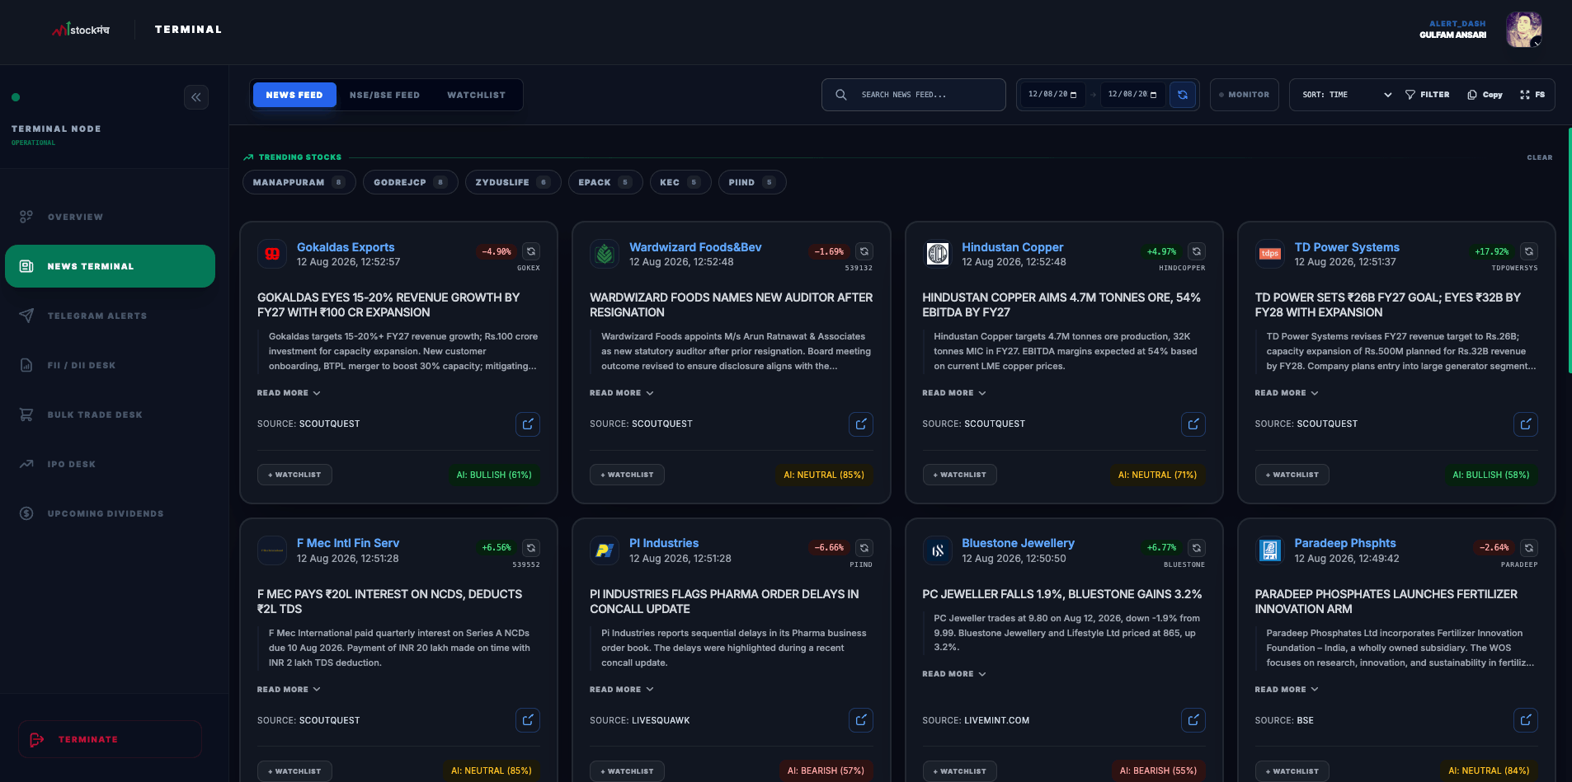Add PI Industries to watchlist
The height and width of the screenshot is (782, 1572).
pyautogui.click(x=627, y=771)
